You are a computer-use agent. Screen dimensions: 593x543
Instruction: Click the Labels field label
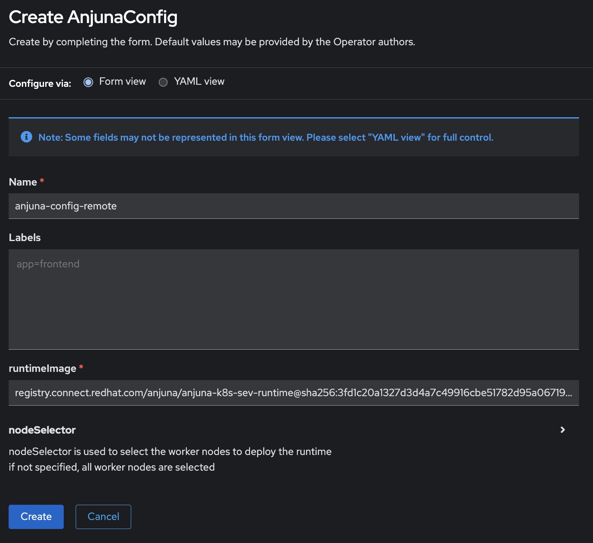coord(25,238)
